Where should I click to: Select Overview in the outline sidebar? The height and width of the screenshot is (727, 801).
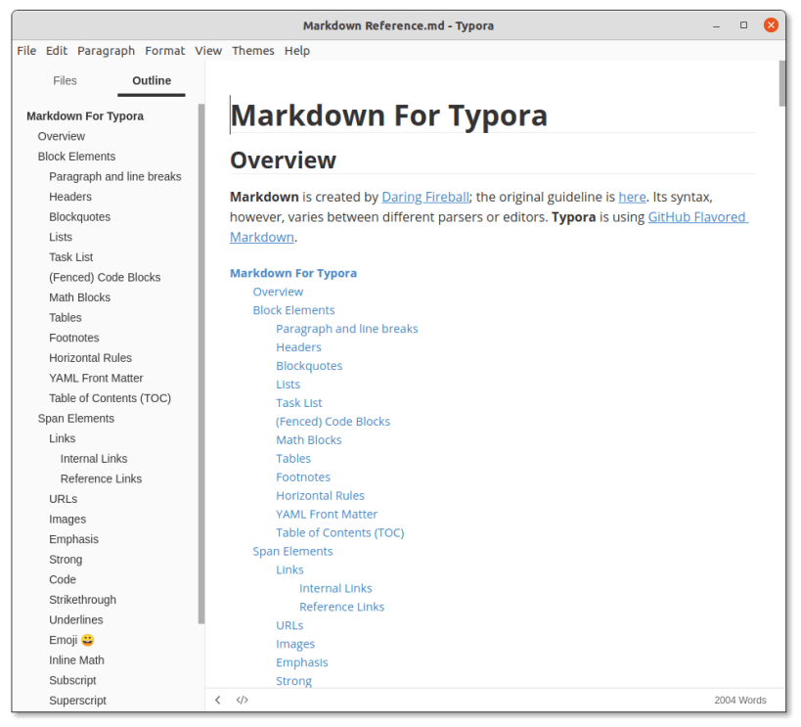point(62,137)
